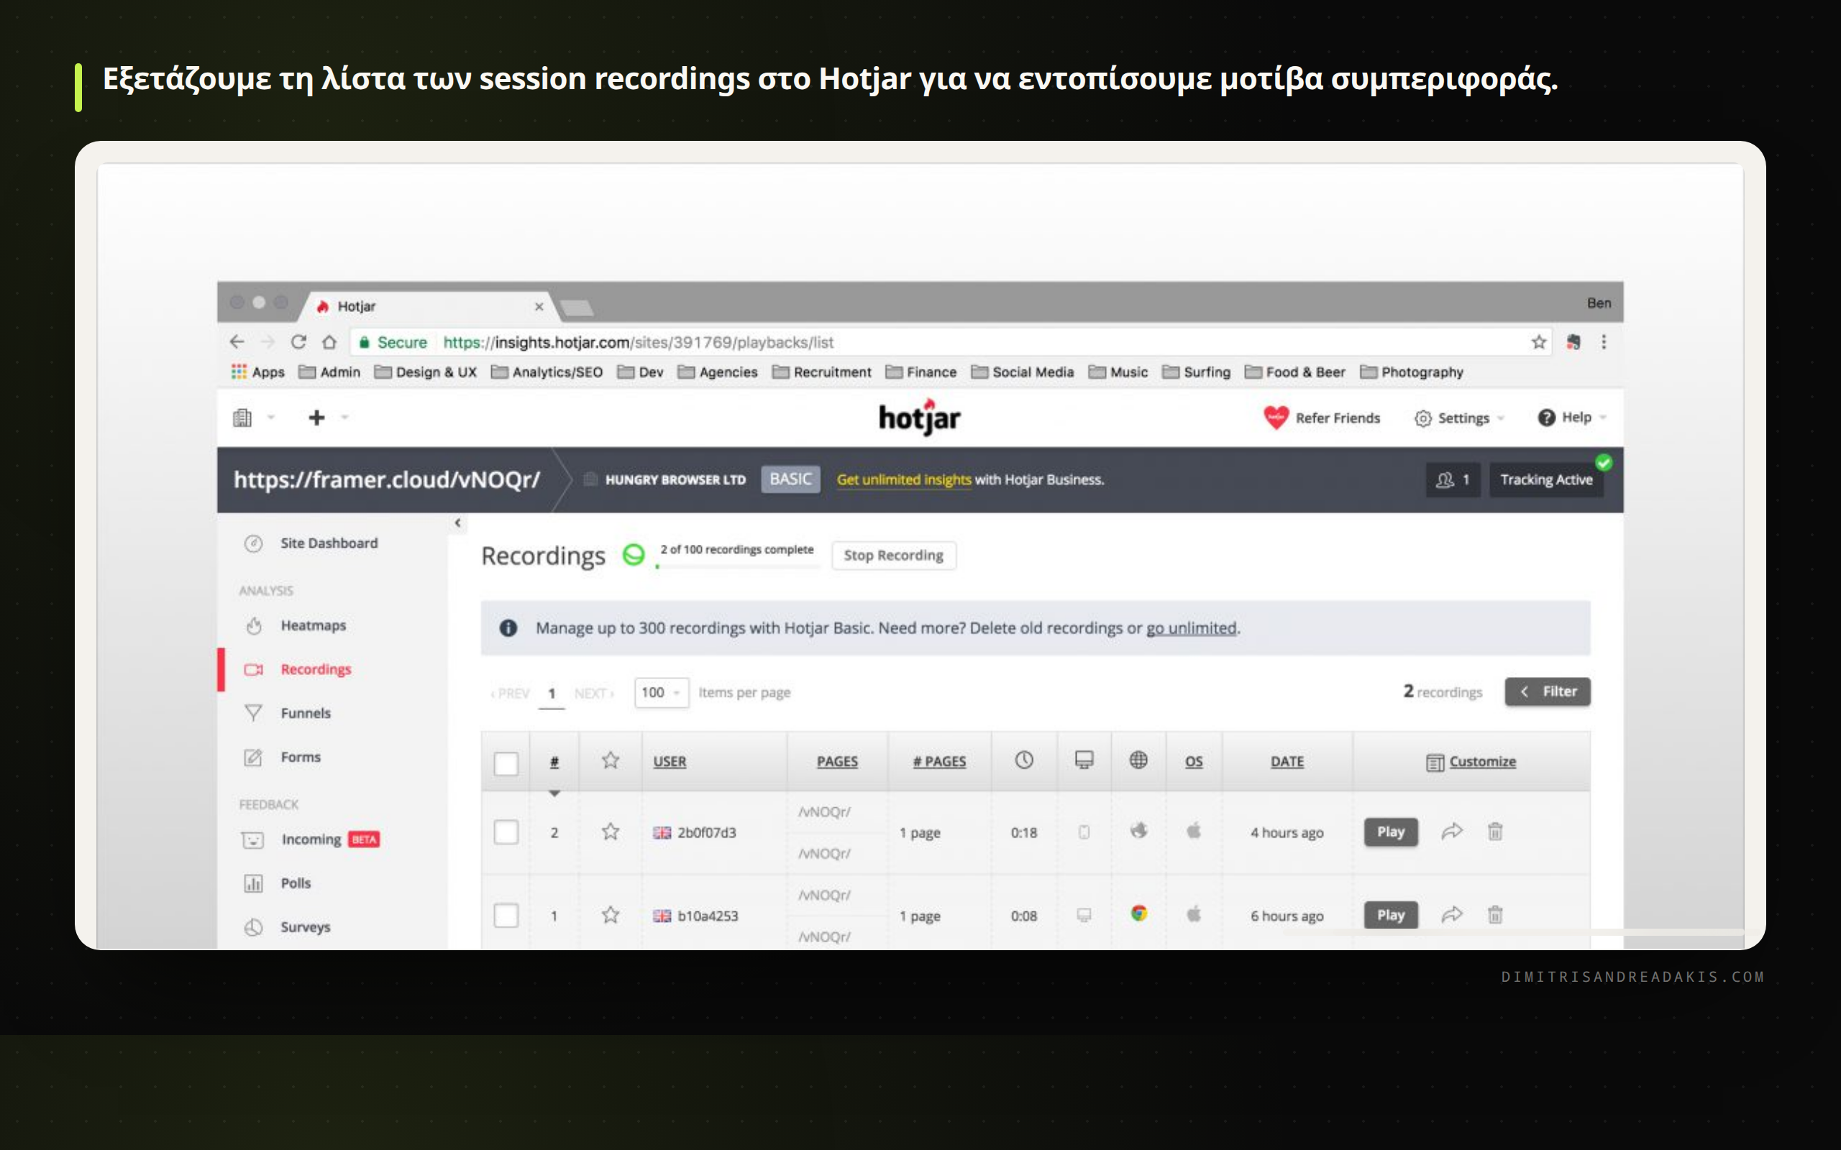Play the recording from 4 hours ago
The width and height of the screenshot is (1841, 1150).
tap(1391, 832)
